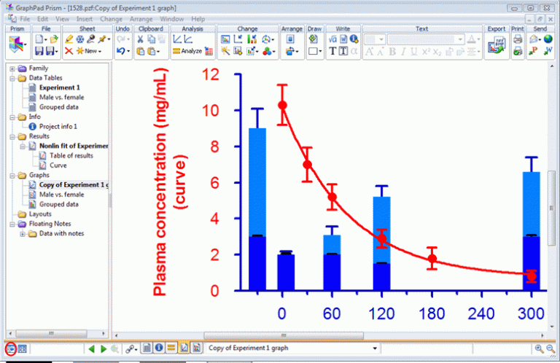Open an existing file
Screen dimensions: 560x363
tap(54, 39)
